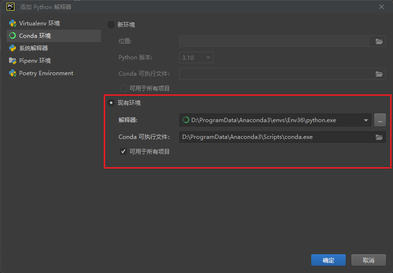Select Virtualenv 环境 in the sidebar

[x=54, y=23]
